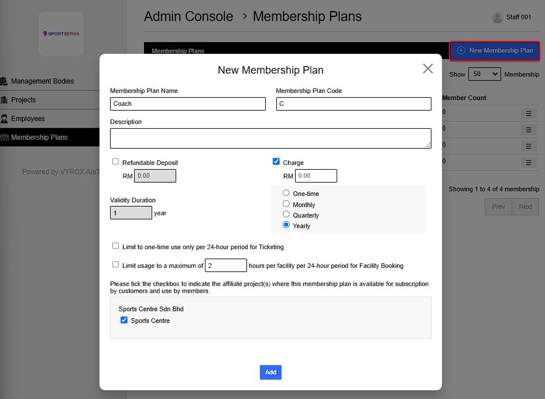Choose the One-time charge option
Image resolution: width=545 pixels, height=399 pixels.
pos(286,193)
